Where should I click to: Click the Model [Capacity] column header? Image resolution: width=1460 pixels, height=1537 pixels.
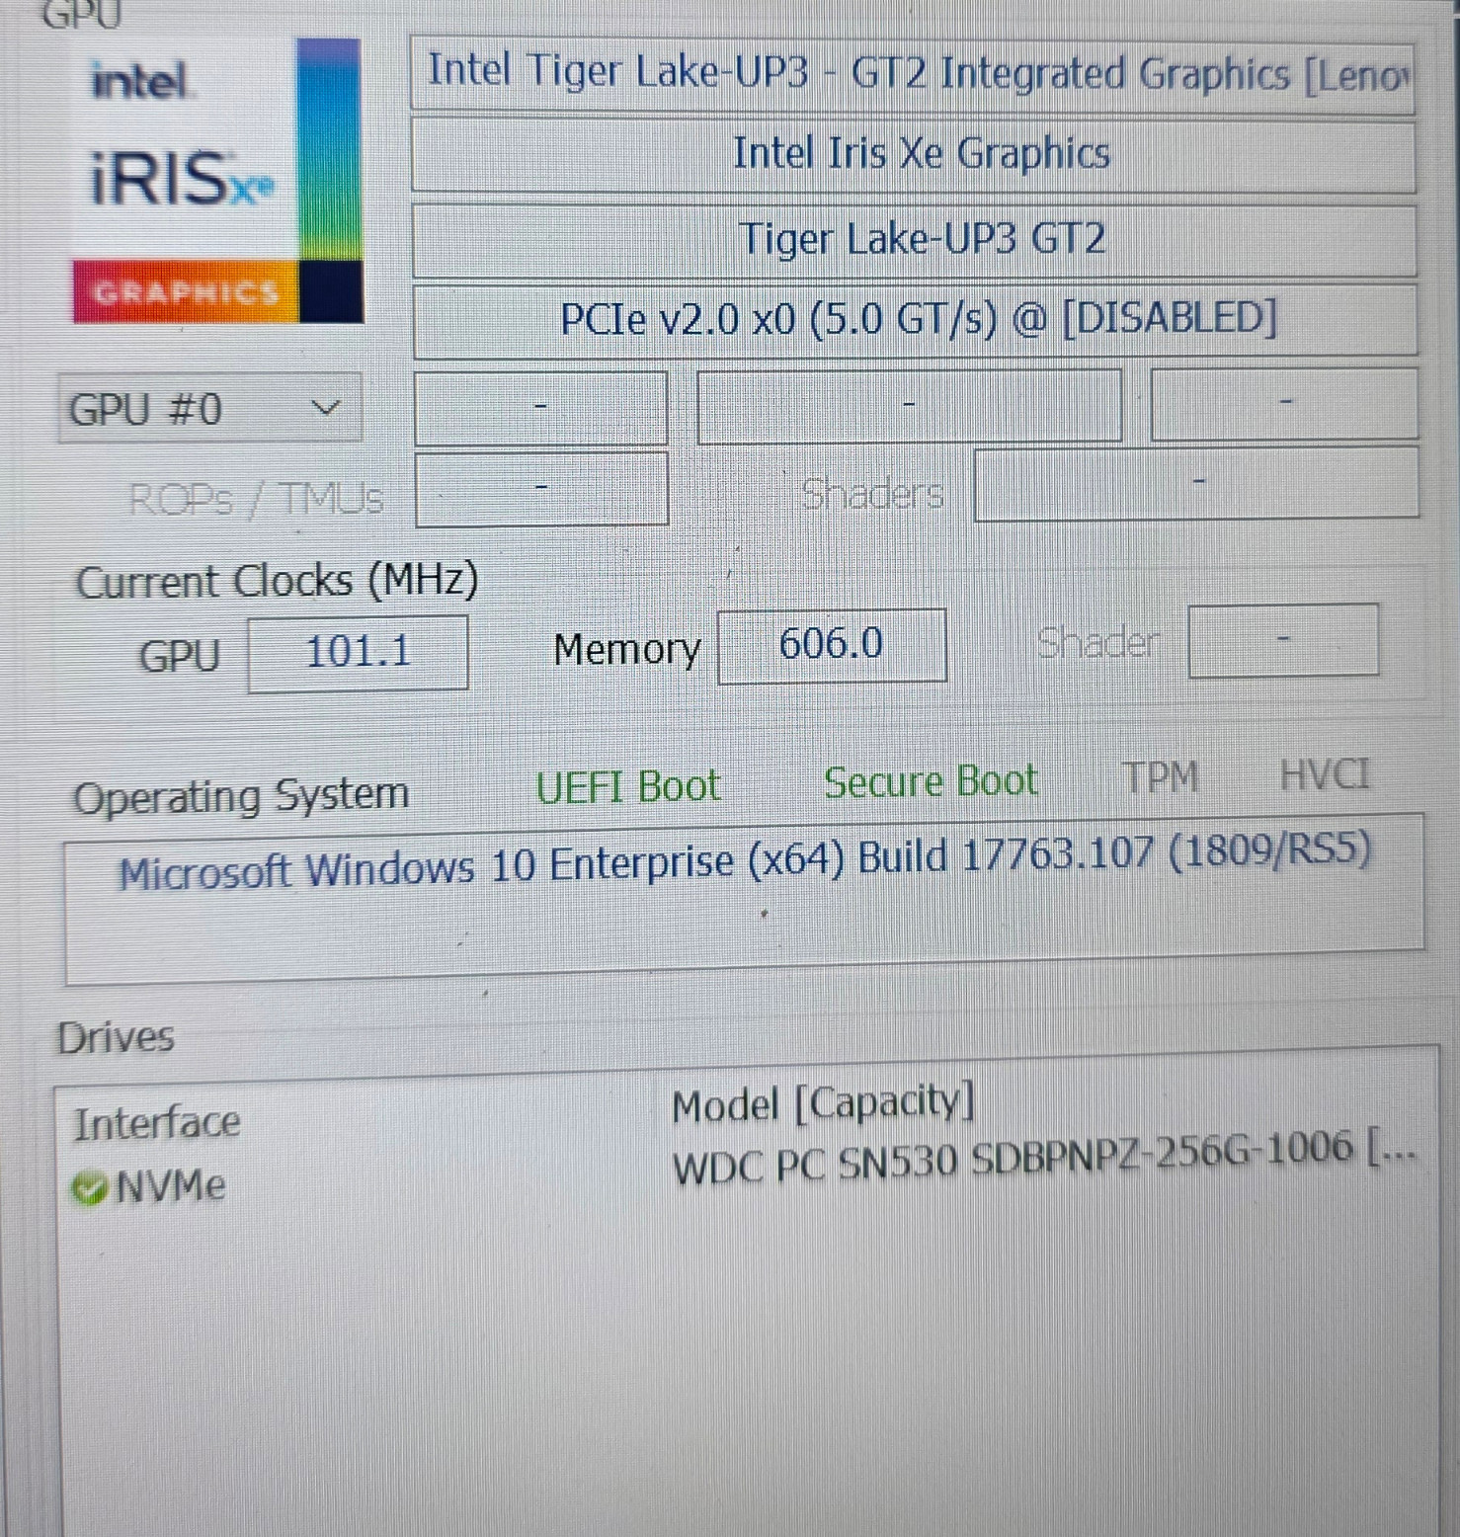(x=823, y=1103)
